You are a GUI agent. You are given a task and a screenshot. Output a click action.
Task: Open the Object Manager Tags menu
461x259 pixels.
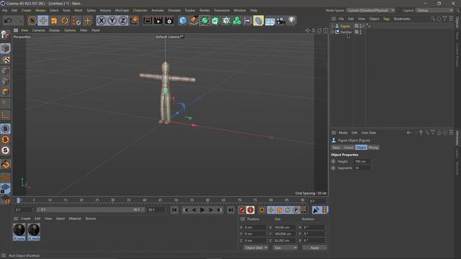386,19
